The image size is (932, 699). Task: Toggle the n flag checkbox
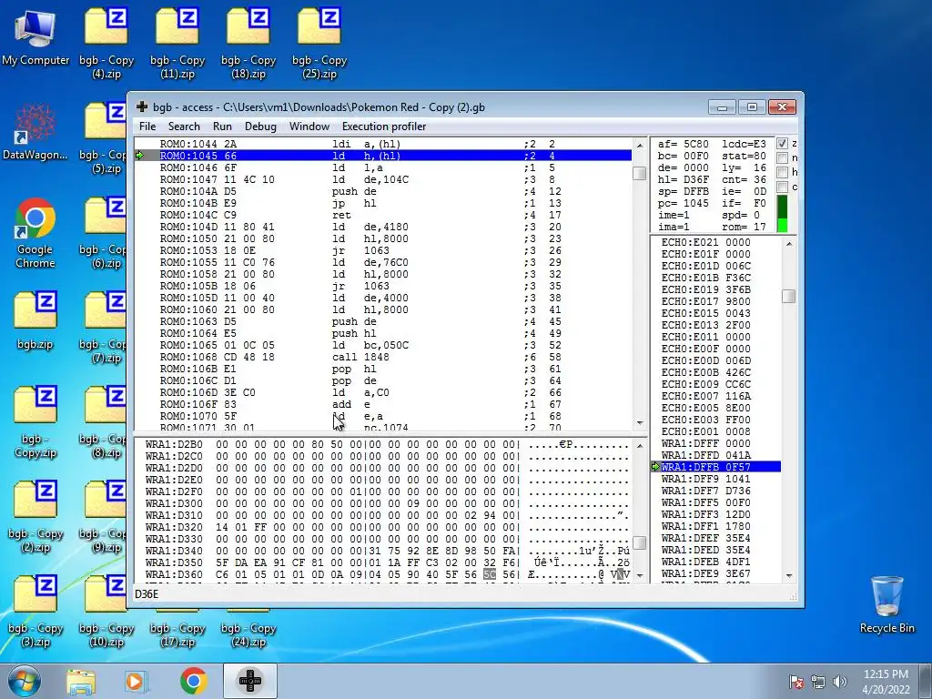click(782, 157)
